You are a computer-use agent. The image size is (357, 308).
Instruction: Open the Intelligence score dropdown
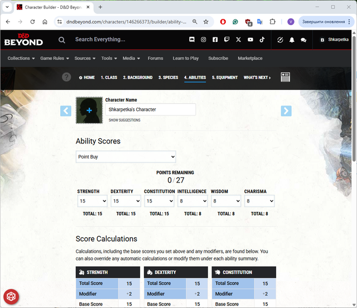click(x=192, y=201)
